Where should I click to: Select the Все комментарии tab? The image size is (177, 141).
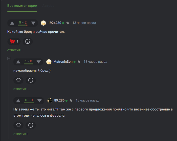coord(22,6)
